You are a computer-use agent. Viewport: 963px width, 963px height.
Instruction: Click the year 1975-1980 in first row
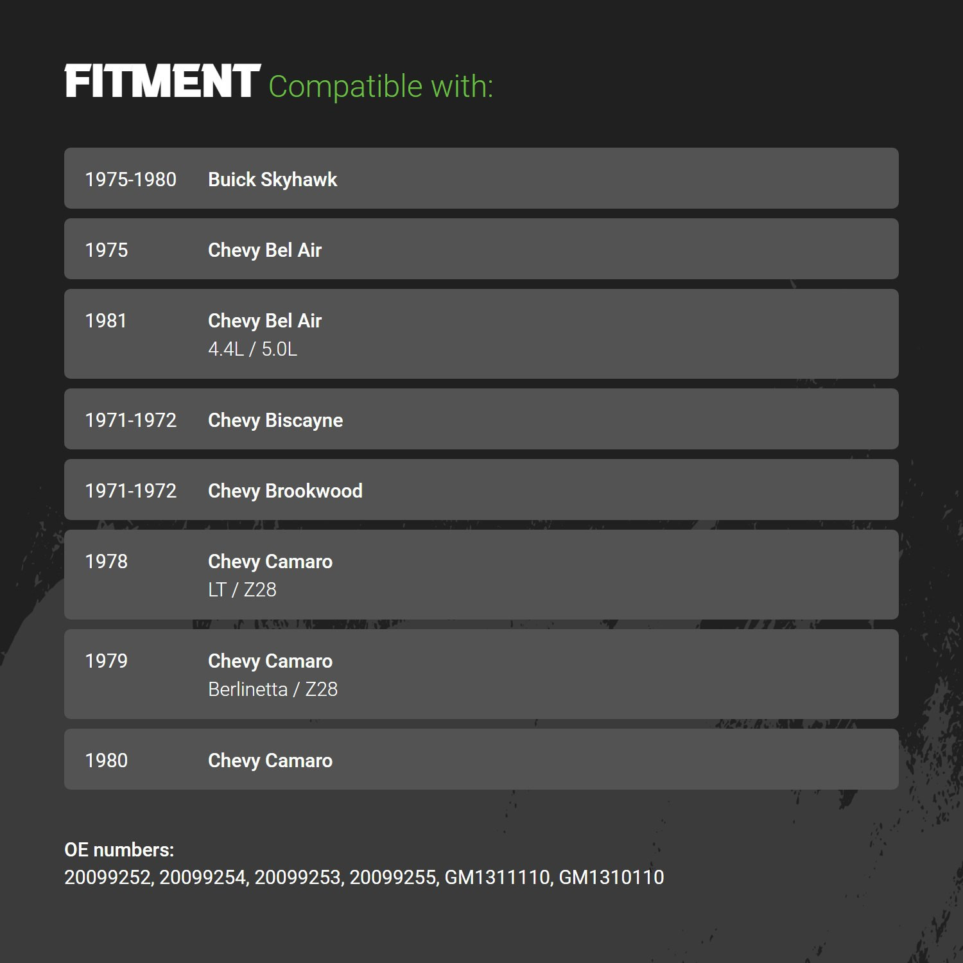point(130,180)
